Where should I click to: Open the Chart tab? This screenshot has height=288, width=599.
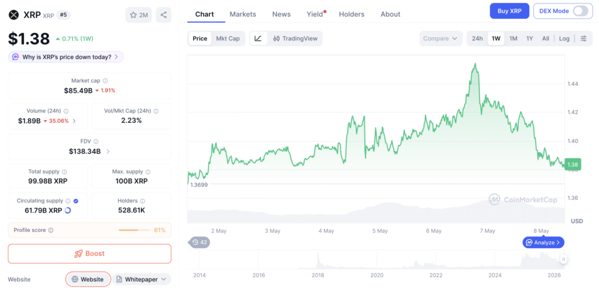(204, 14)
